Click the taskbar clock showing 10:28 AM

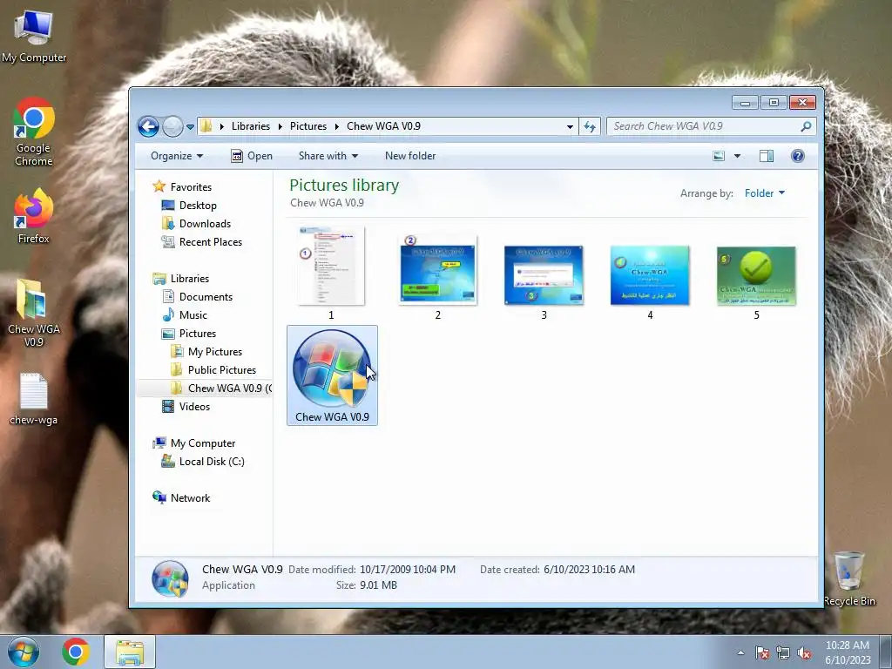(x=848, y=652)
